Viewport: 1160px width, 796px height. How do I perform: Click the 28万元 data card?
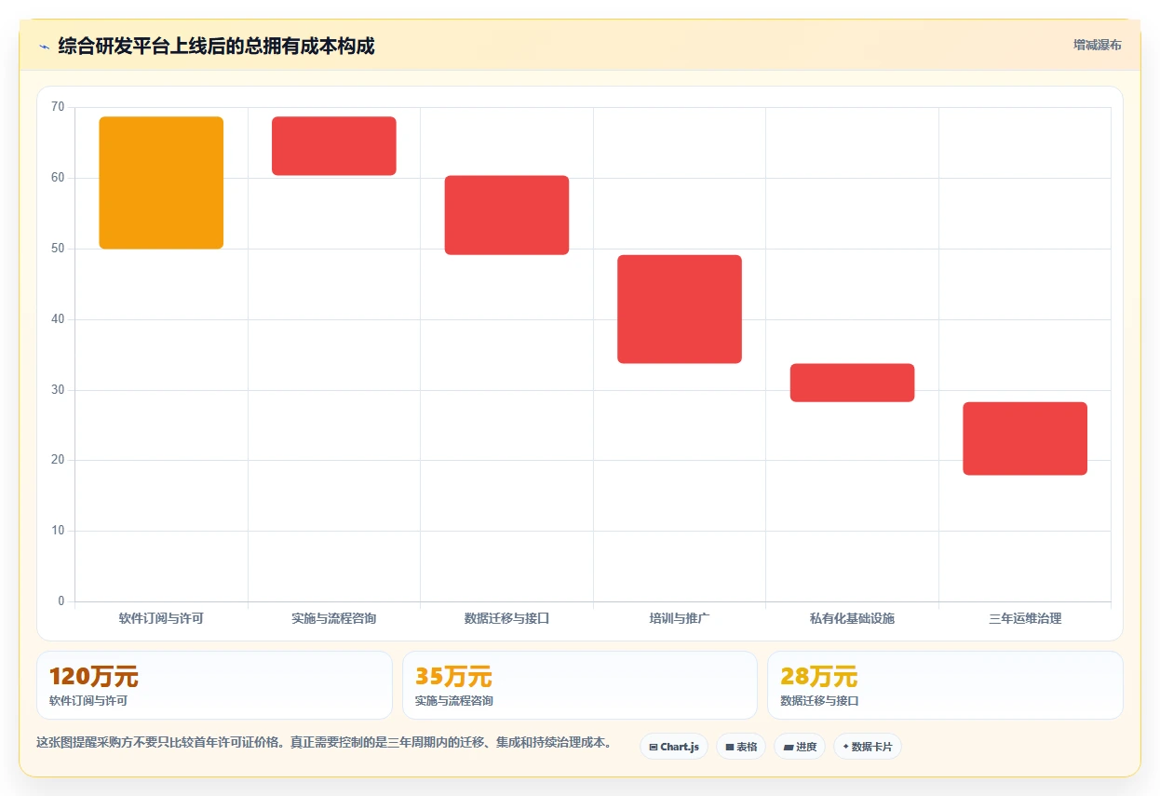[945, 685]
